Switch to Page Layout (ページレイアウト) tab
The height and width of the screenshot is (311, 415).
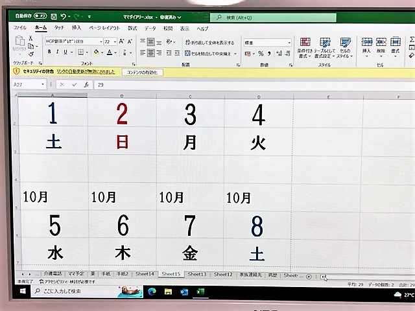pos(104,28)
